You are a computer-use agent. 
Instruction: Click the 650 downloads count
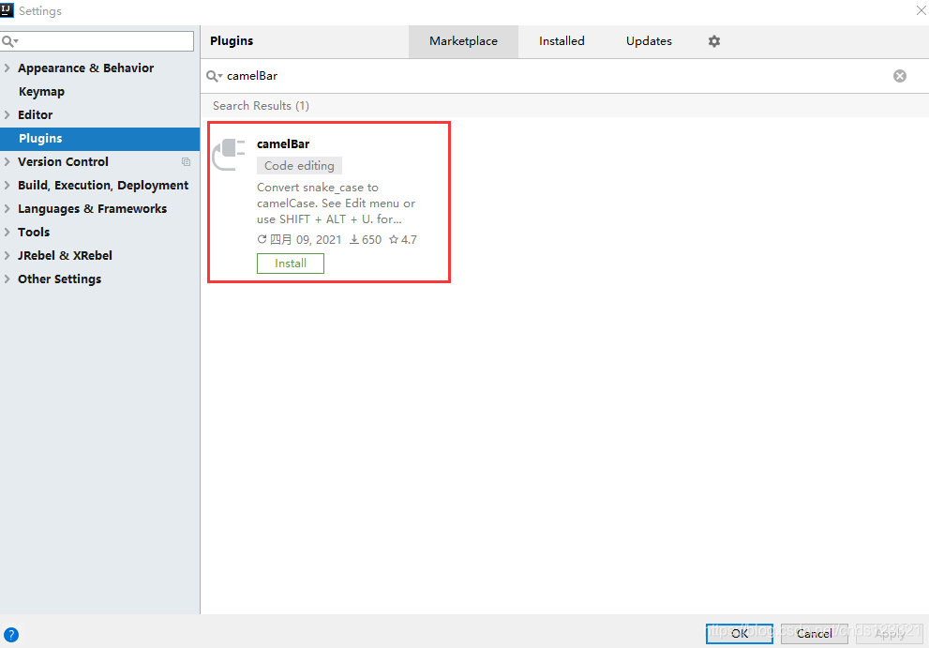pyautogui.click(x=366, y=239)
